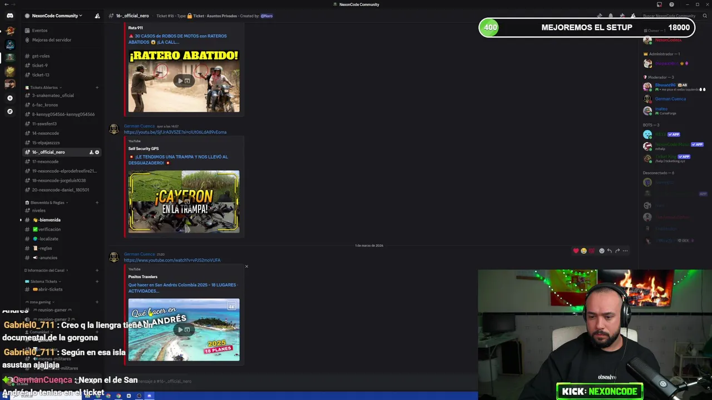Dismiss the San Andrés video embed
The height and width of the screenshot is (400, 712).
246,266
